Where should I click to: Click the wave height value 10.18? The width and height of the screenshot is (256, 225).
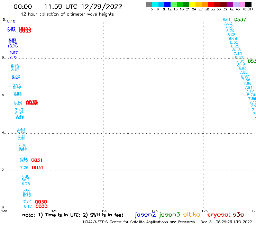click(10, 21)
